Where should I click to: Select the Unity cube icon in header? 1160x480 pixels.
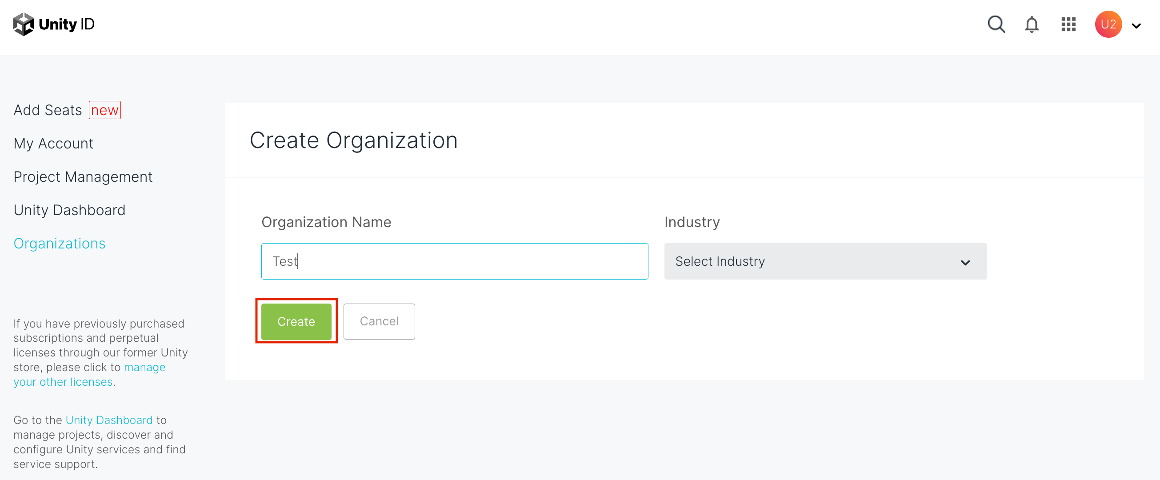(24, 24)
